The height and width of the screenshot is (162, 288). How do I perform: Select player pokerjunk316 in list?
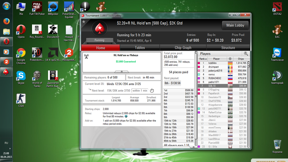pos(223,71)
